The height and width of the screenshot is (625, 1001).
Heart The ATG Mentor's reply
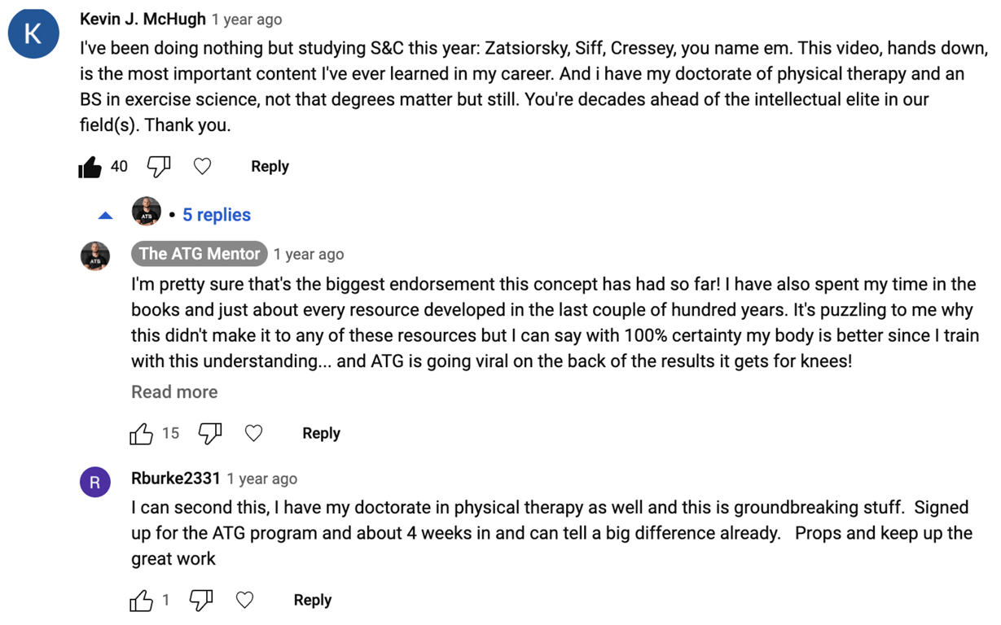(254, 434)
